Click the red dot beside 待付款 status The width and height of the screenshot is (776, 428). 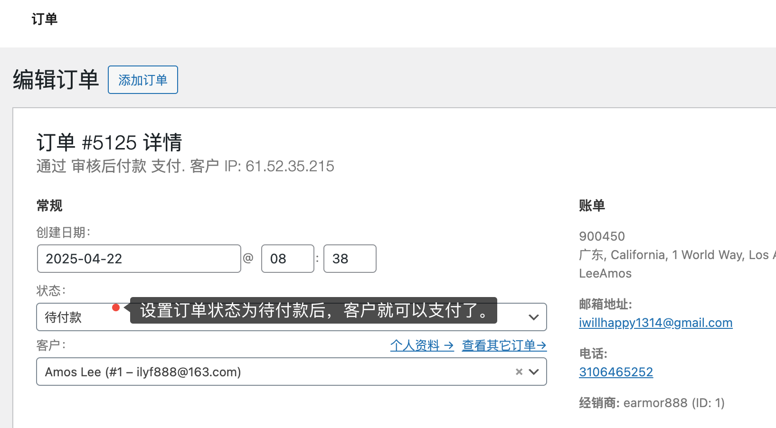click(x=115, y=307)
